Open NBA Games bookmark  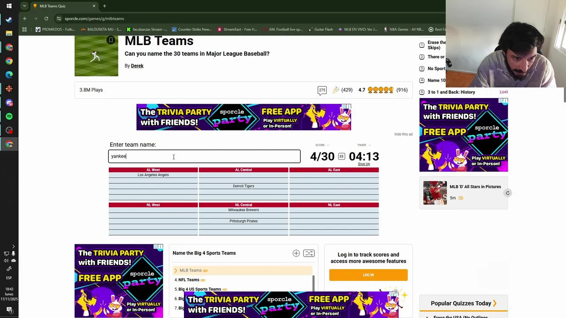[403, 30]
